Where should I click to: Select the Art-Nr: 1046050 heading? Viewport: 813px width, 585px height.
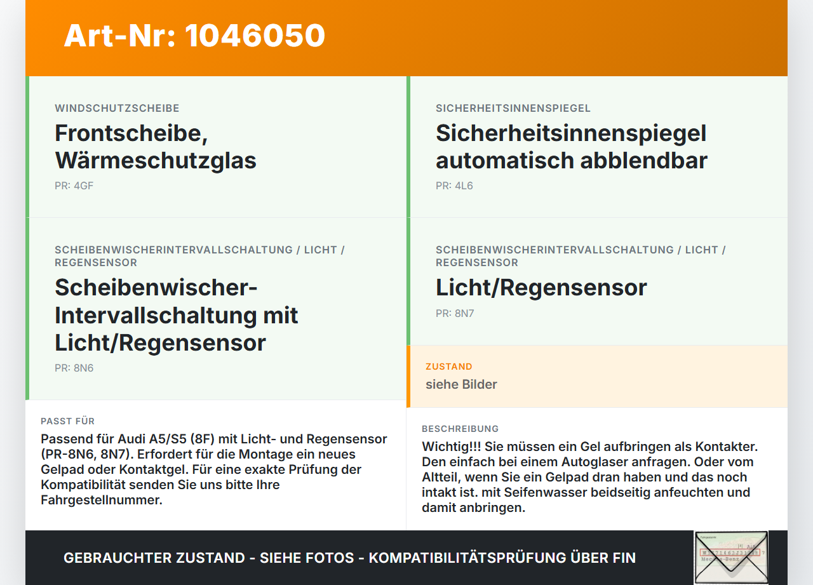194,36
